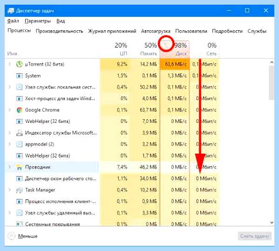Click the Узел службы: удаленный выз icon
Image resolution: width=279 pixels, height=251 pixels.
[x=19, y=213]
